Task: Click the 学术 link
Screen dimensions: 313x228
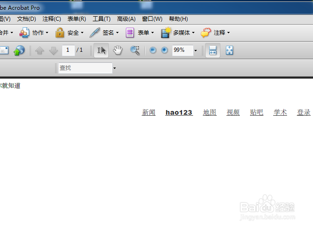Action: pyautogui.click(x=280, y=112)
